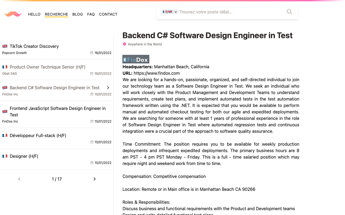Open the BLOG section
Viewport: 345px width, 215px height.
[77, 14]
